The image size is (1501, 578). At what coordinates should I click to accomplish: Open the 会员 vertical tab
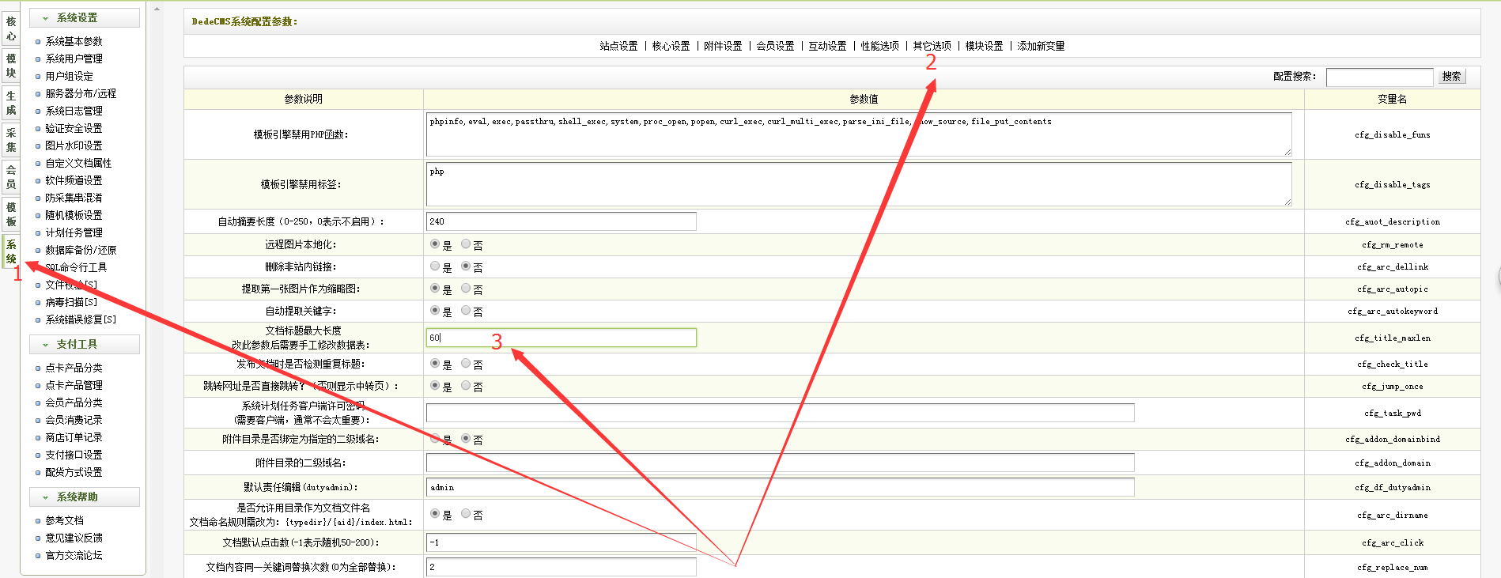coord(11,177)
